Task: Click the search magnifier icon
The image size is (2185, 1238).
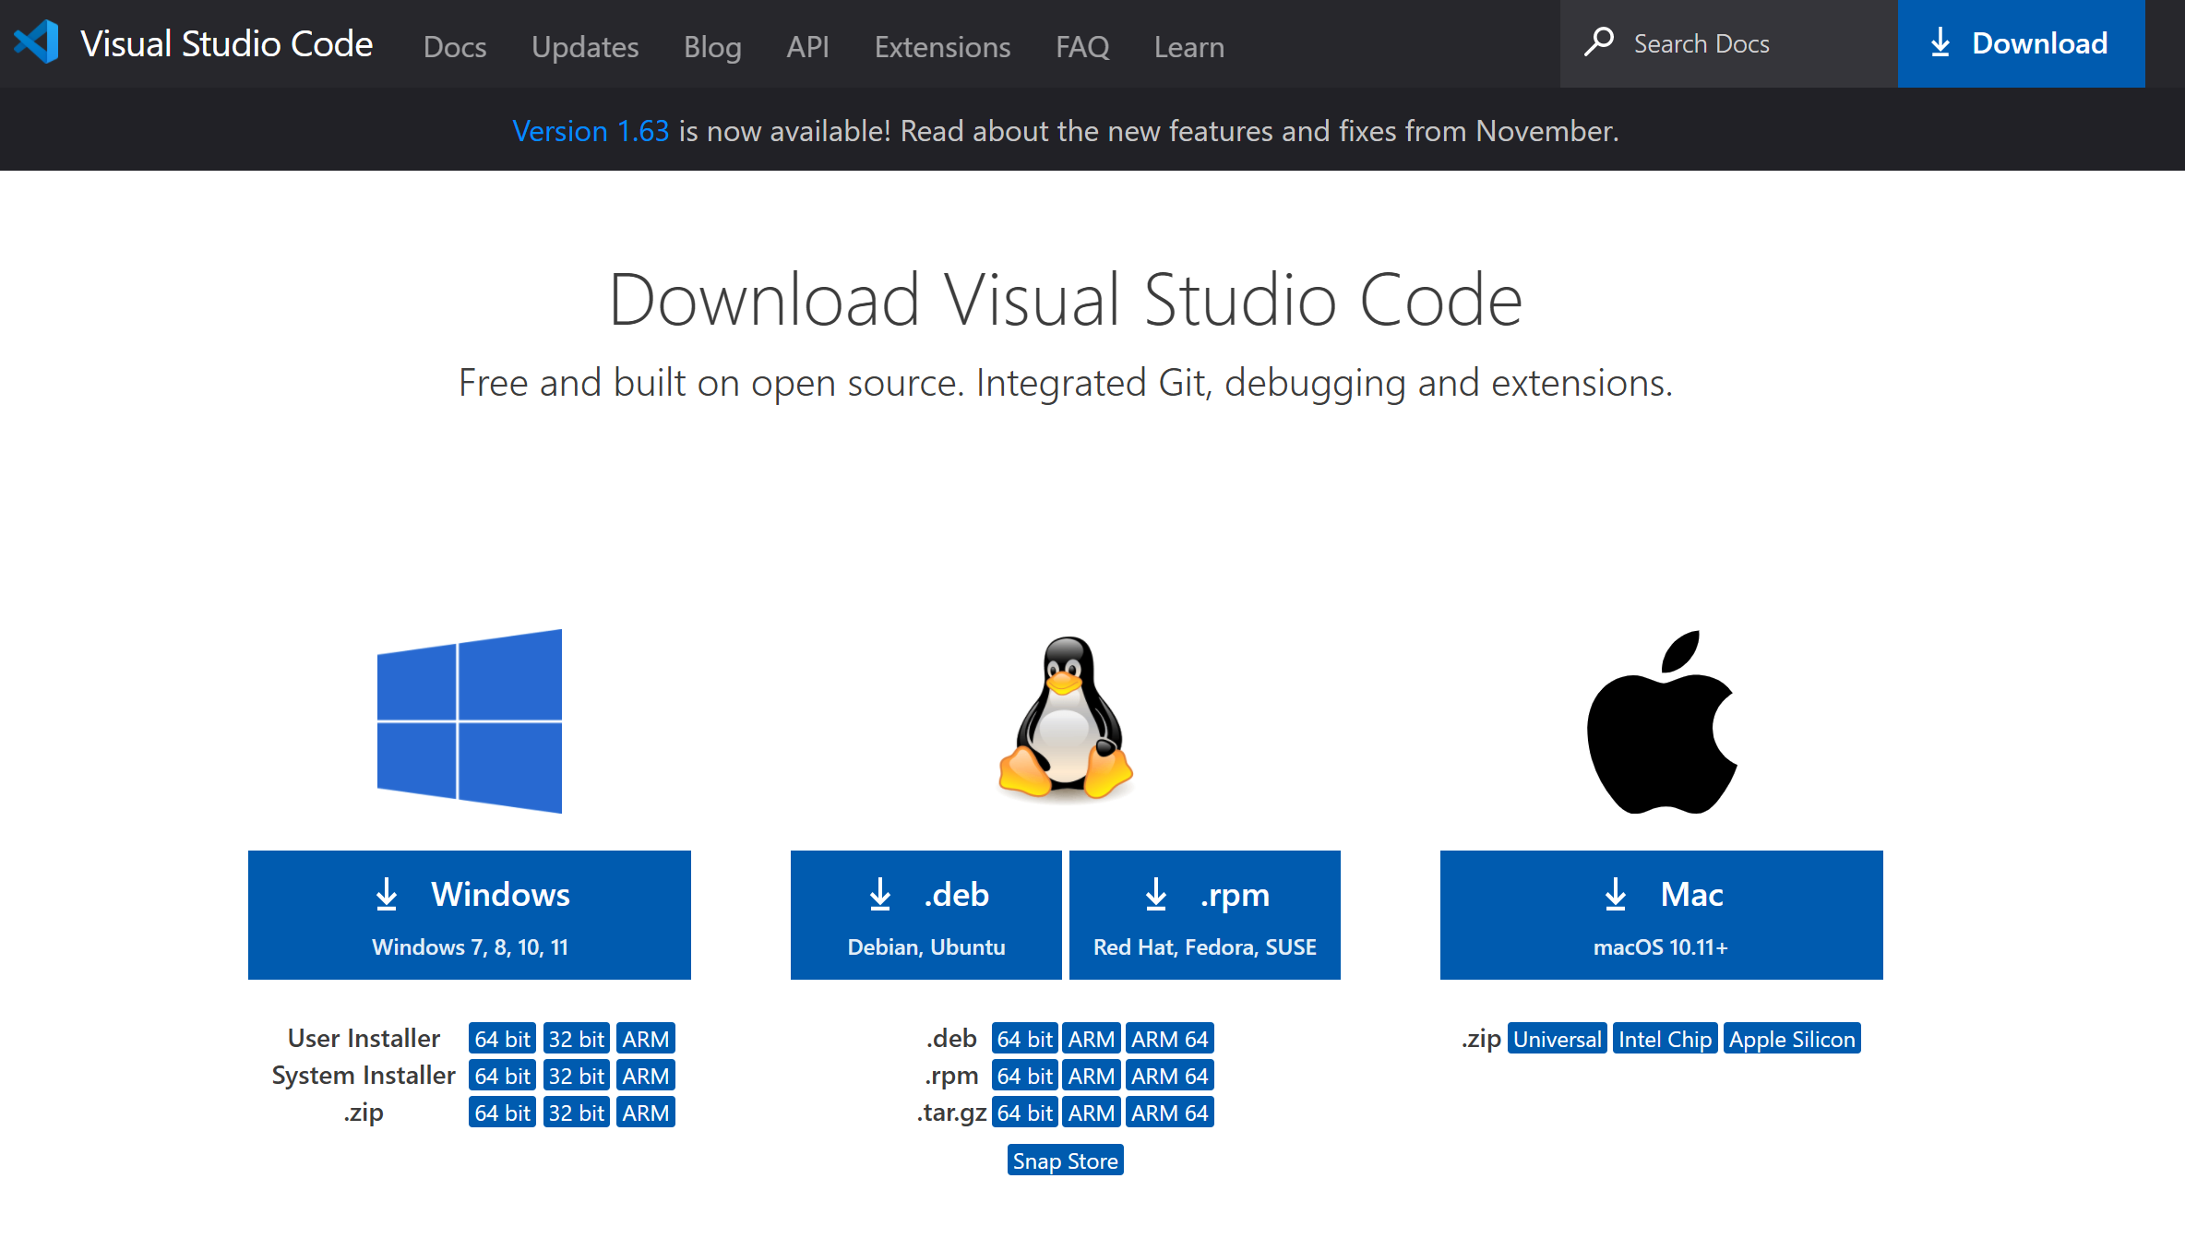Action: pyautogui.click(x=1598, y=42)
